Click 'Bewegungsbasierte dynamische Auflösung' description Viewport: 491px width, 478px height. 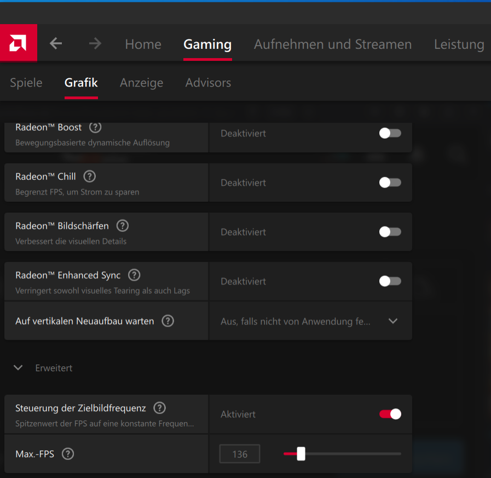[93, 143]
